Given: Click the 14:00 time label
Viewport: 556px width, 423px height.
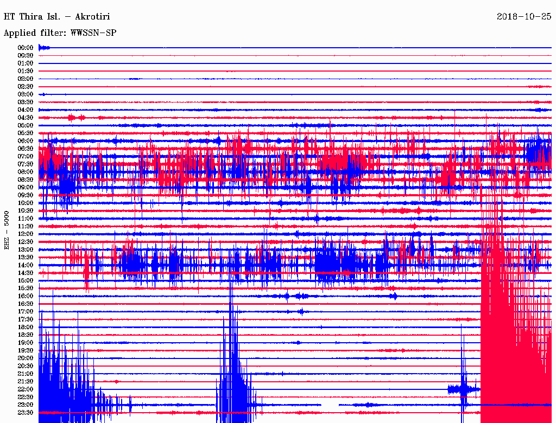Looking at the screenshot, I should pos(26,265).
